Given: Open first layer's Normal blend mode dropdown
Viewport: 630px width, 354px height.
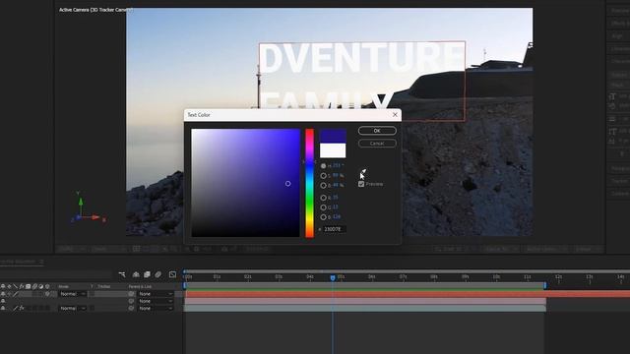Looking at the screenshot, I should pyautogui.click(x=72, y=294).
